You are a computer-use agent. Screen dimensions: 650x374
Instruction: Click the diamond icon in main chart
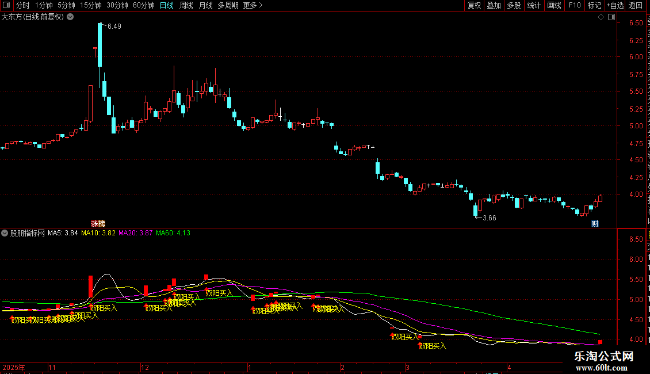coord(601,17)
